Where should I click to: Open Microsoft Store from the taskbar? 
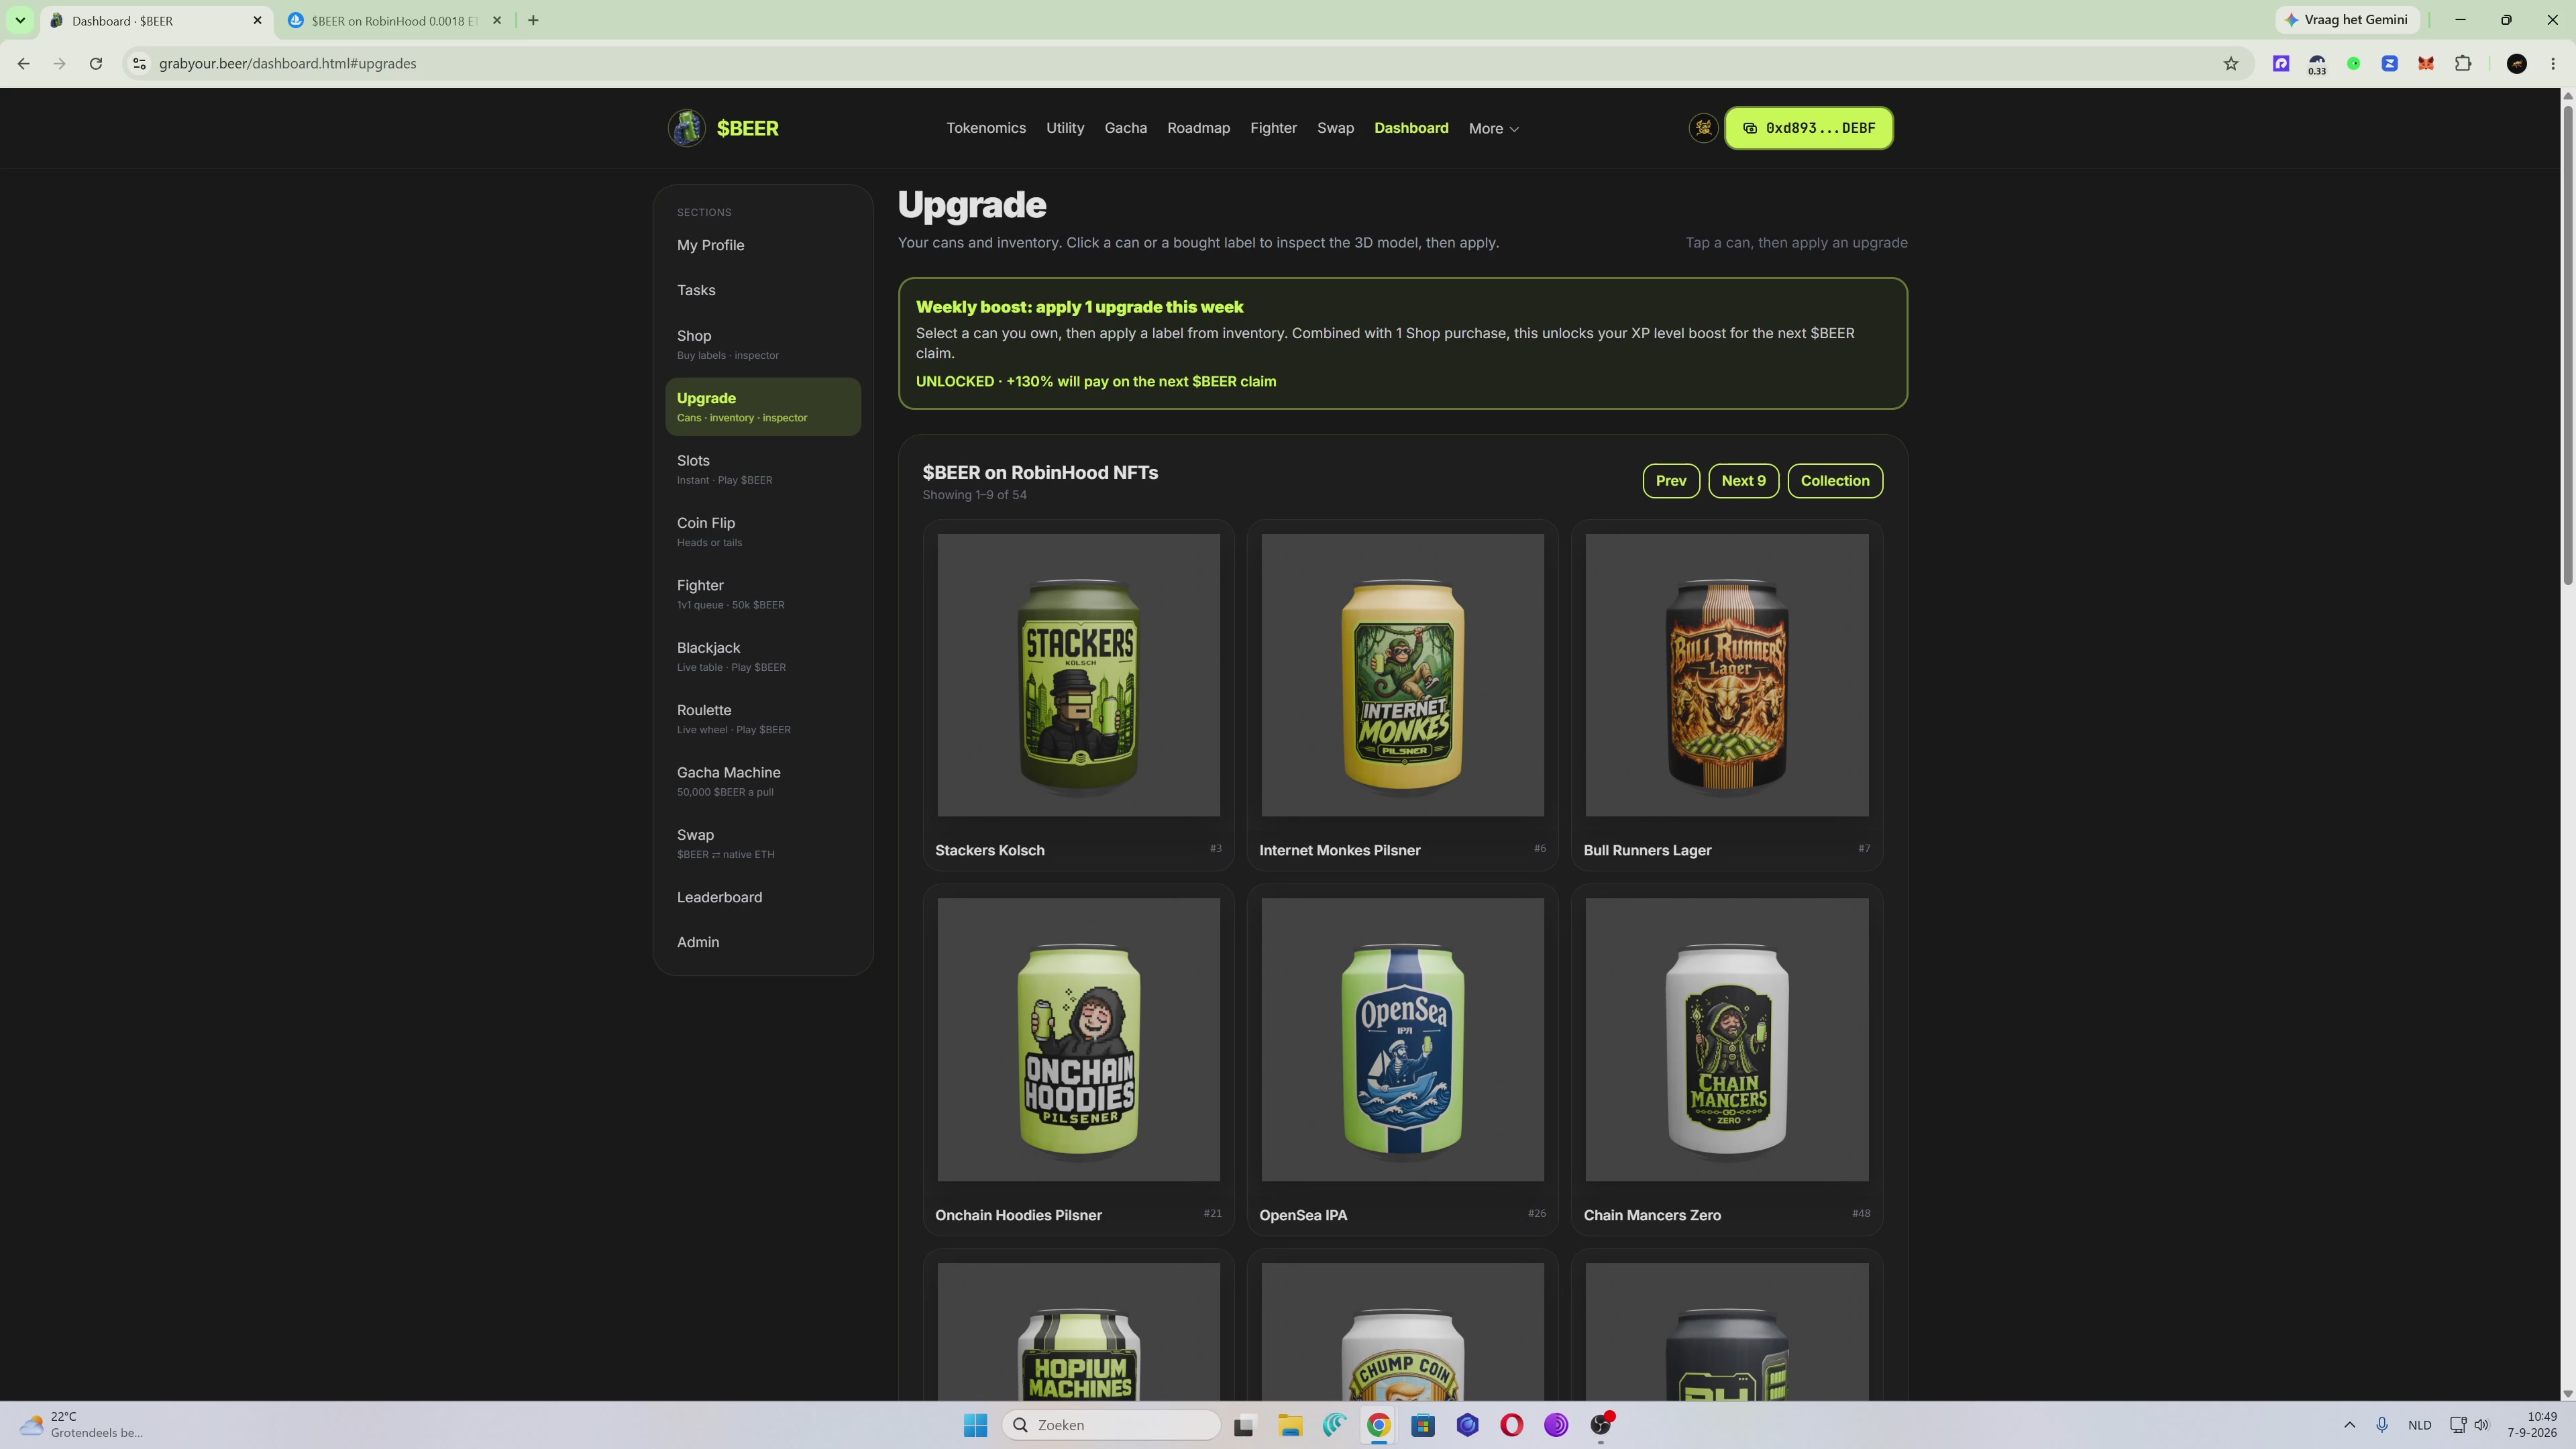[x=1423, y=1425]
